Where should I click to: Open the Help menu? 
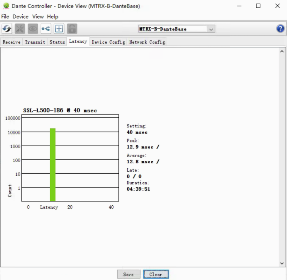pyautogui.click(x=52, y=17)
